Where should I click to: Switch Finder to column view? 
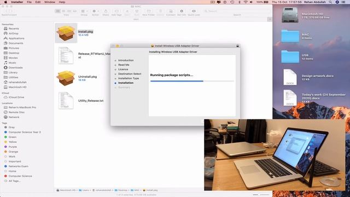(x=69, y=11)
